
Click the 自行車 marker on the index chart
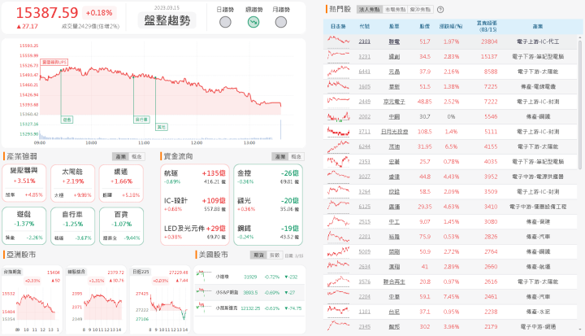[141, 120]
